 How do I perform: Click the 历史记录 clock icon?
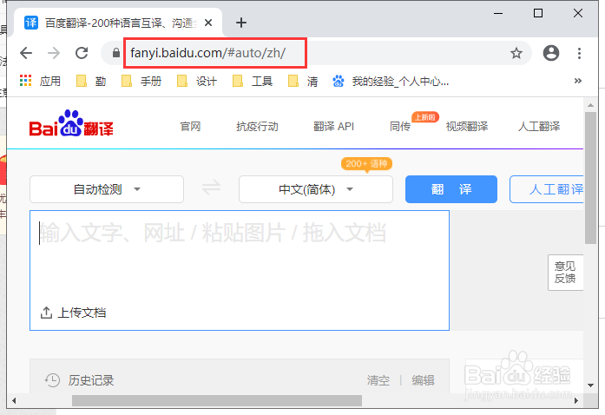[52, 380]
